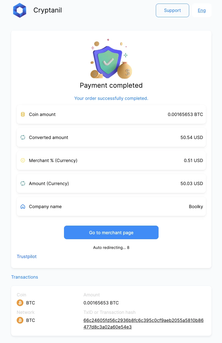Click the Cryptanil brand name text

click(x=48, y=10)
